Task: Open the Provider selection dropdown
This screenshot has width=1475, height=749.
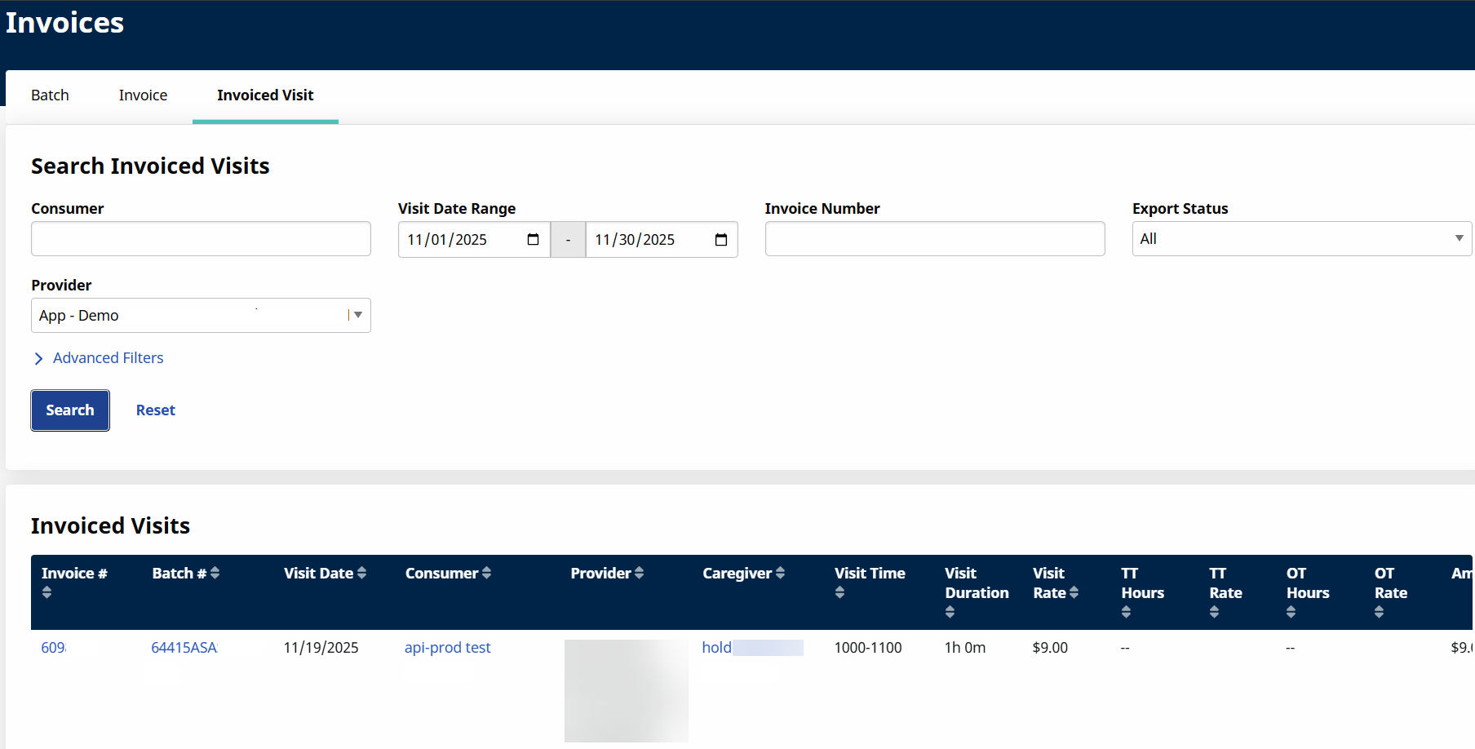Action: pos(357,315)
